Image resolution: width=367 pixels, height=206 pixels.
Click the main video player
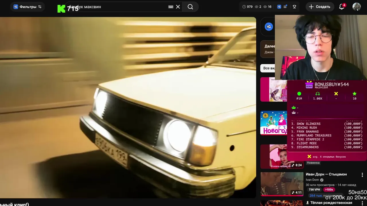tap(128, 107)
